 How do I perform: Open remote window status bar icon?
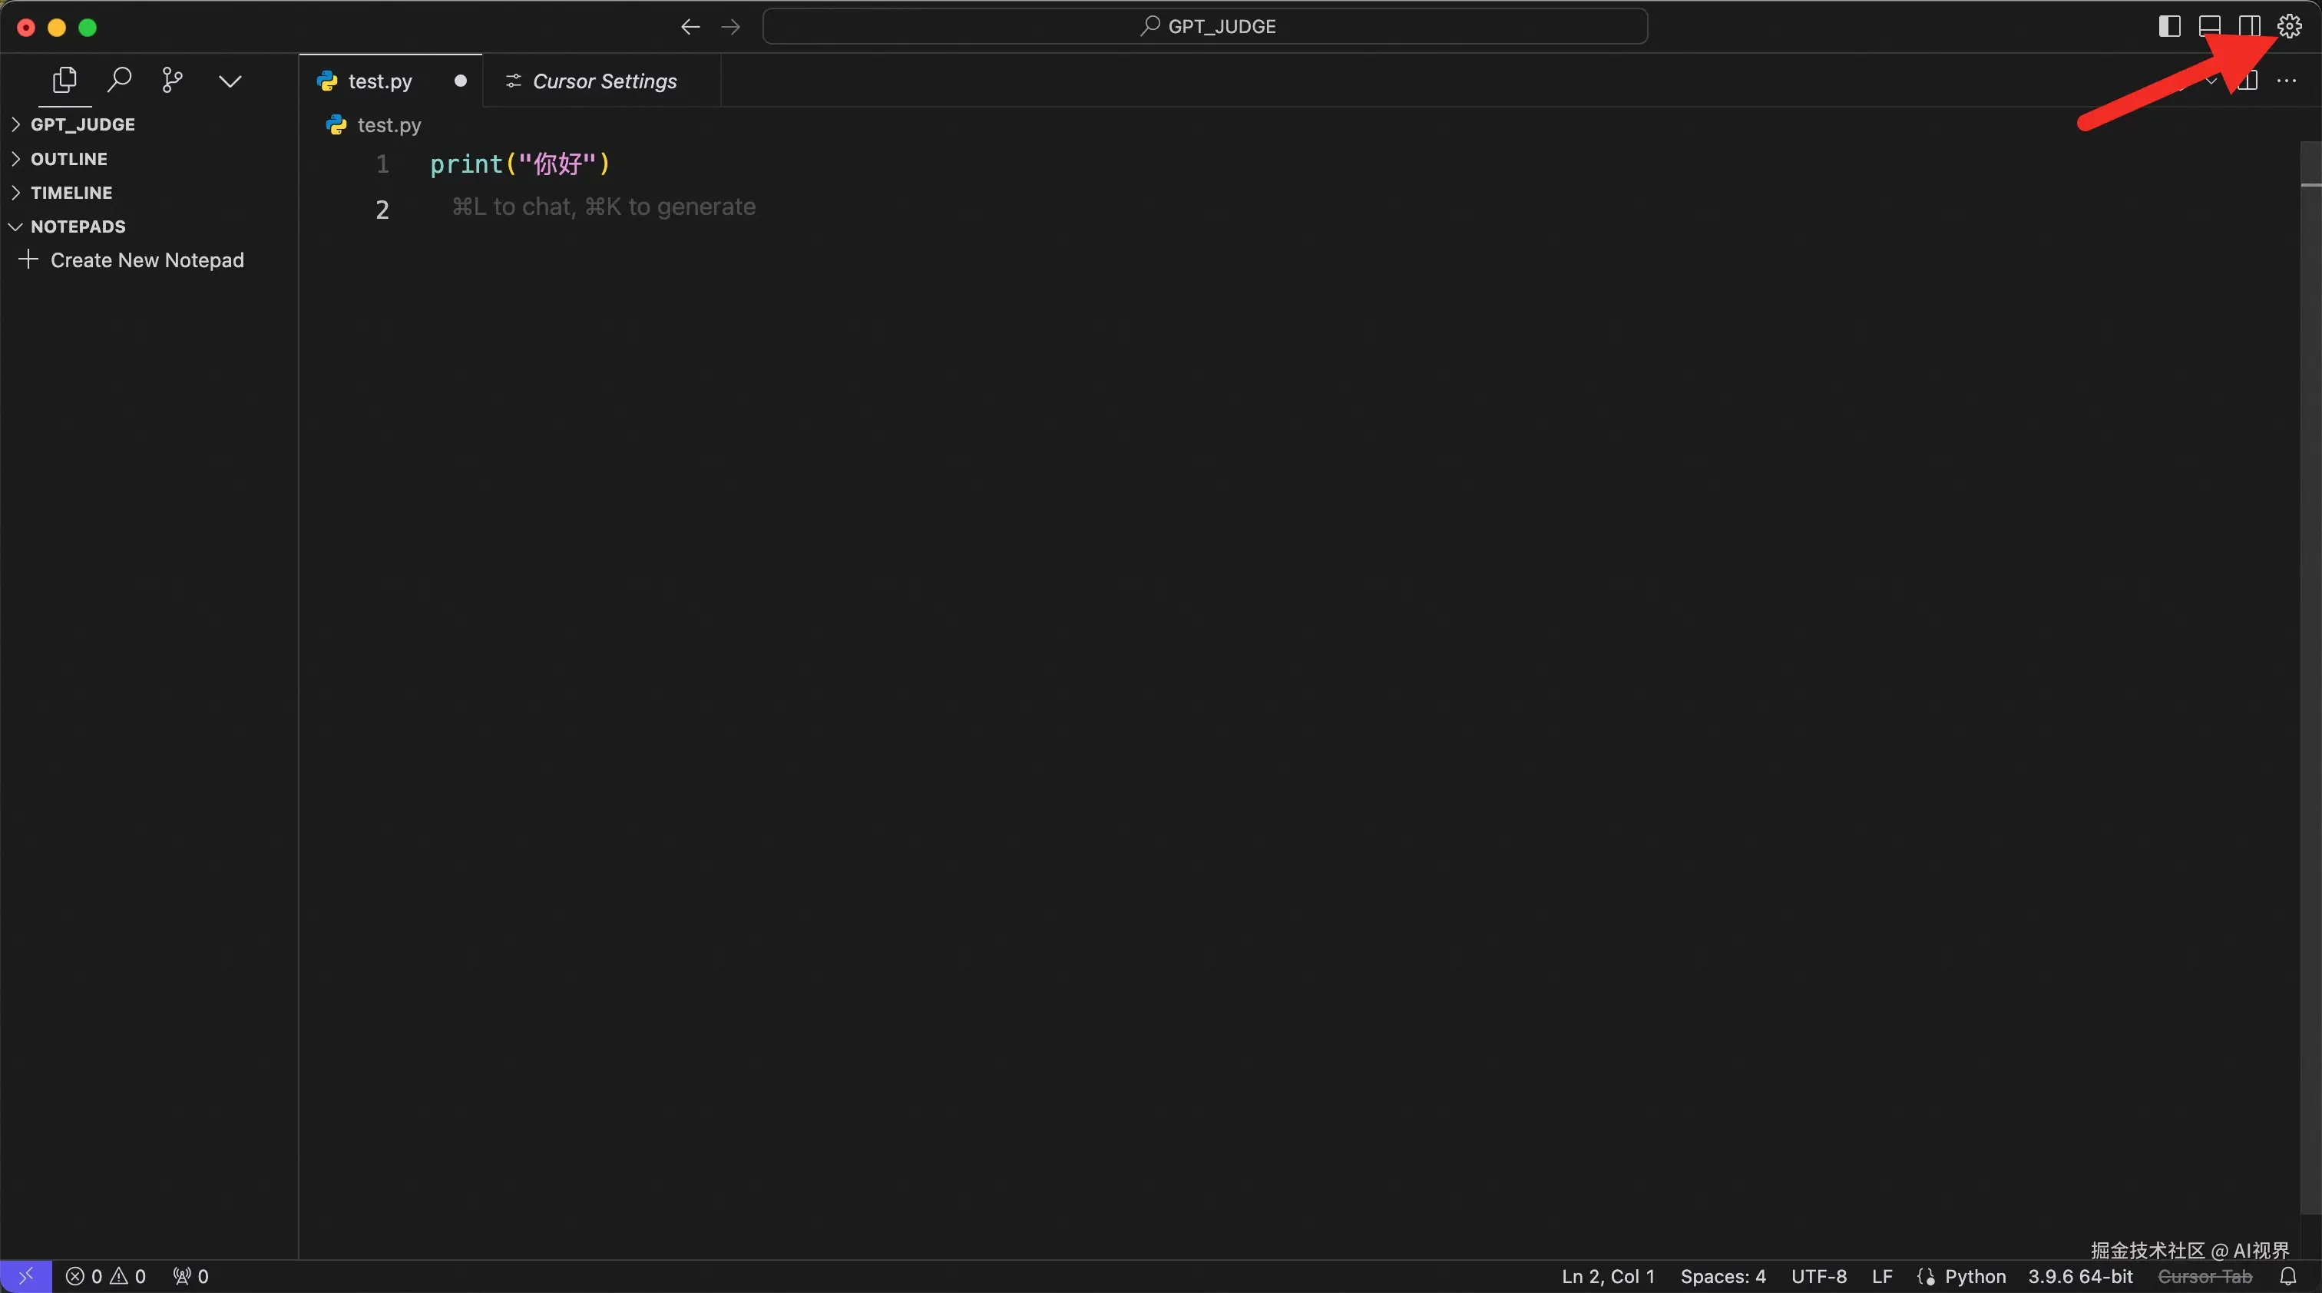(x=25, y=1276)
